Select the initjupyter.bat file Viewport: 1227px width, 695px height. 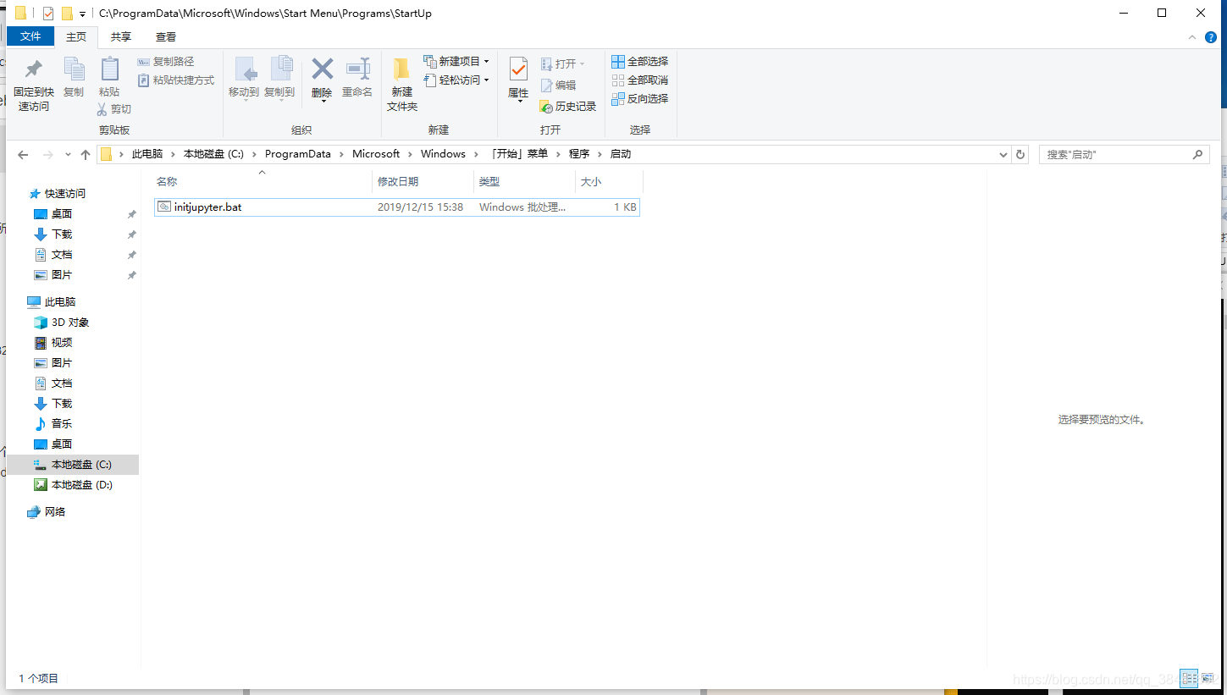pos(397,207)
